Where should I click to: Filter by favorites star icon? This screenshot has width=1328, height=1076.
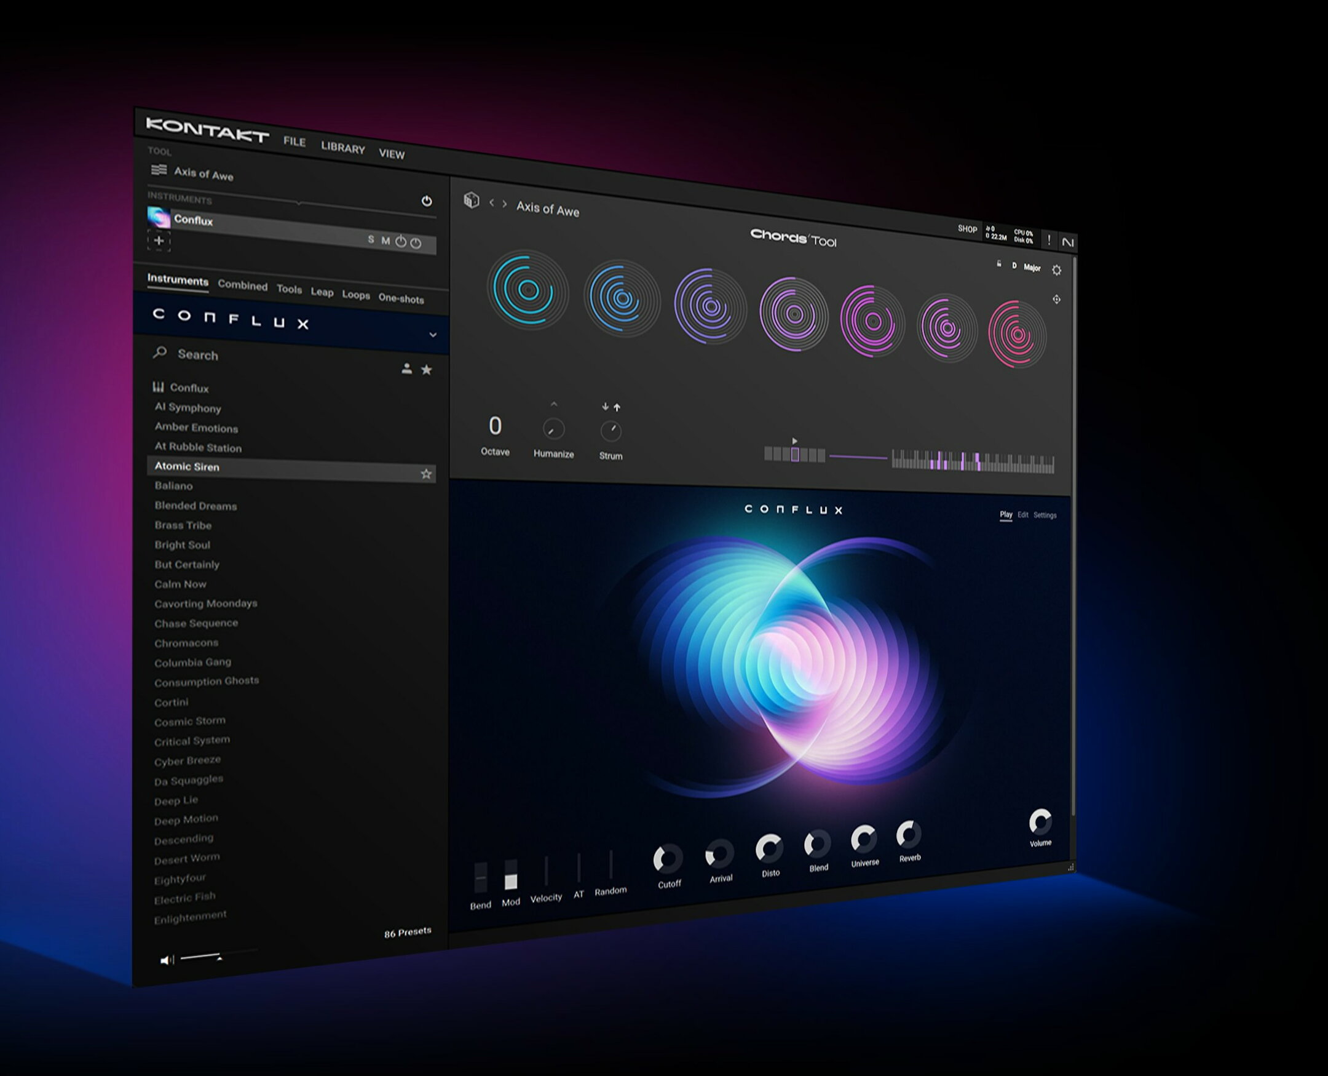426,370
